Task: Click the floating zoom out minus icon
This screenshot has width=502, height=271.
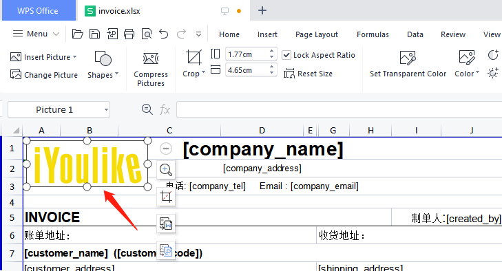Action: point(166,149)
